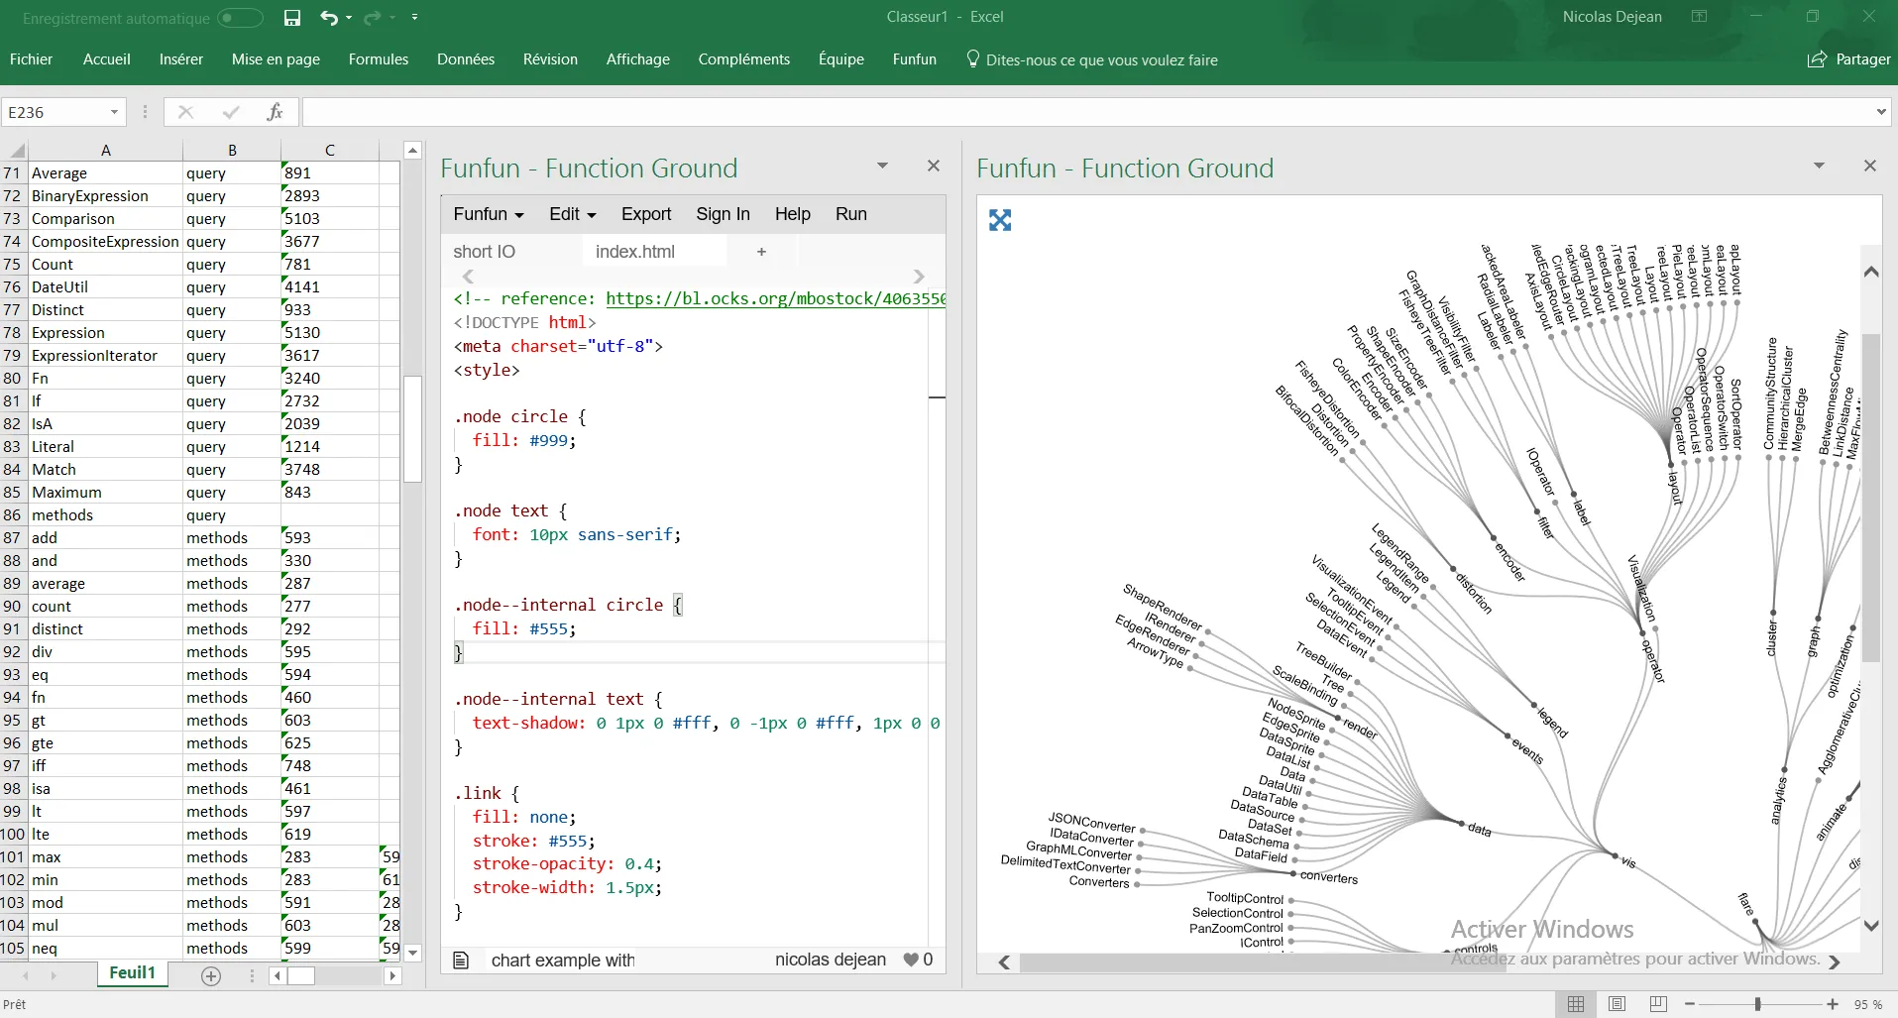
Task: Click the Partager share icon
Action: (x=1817, y=59)
